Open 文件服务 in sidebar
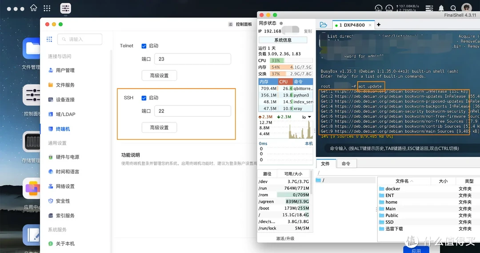 [x=61, y=85]
